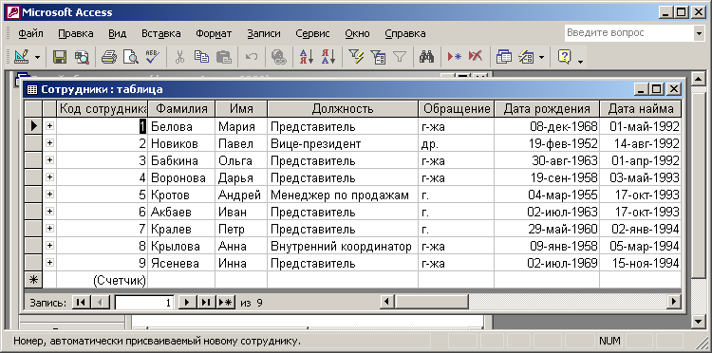Screen dimensions: 712x353
Task: Open the Справка menu
Action: tap(405, 33)
